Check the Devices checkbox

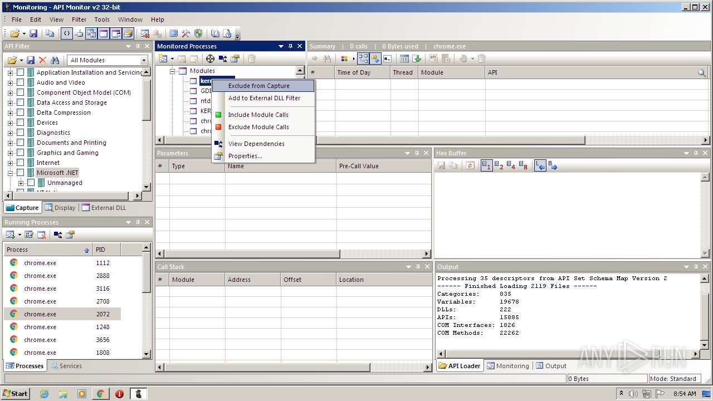point(20,123)
